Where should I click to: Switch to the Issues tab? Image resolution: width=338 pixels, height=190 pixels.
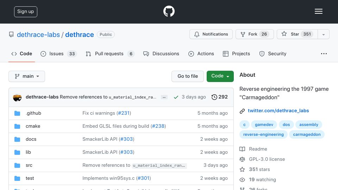pyautogui.click(x=59, y=53)
